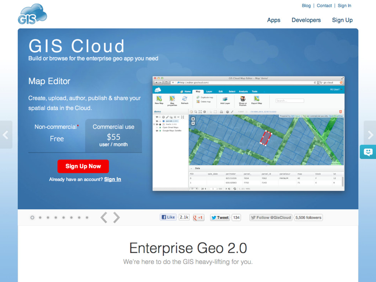Screen dimensions: 376x282
Task: Click the PARNUM table cell
Action: point(284,178)
